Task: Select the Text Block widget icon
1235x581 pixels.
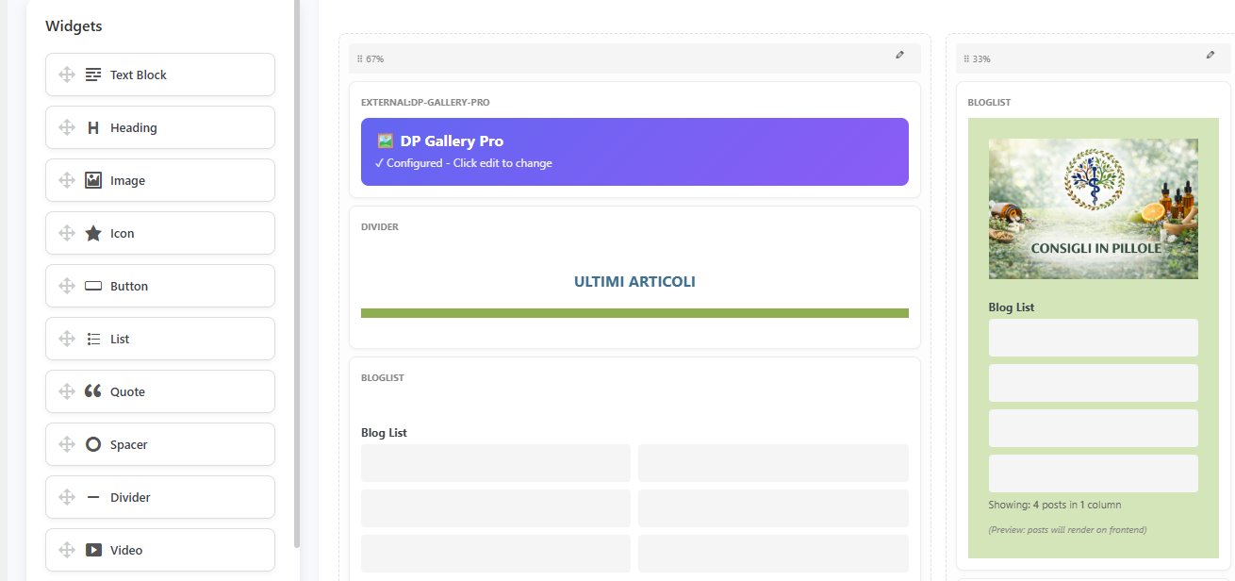Action: [x=93, y=75]
